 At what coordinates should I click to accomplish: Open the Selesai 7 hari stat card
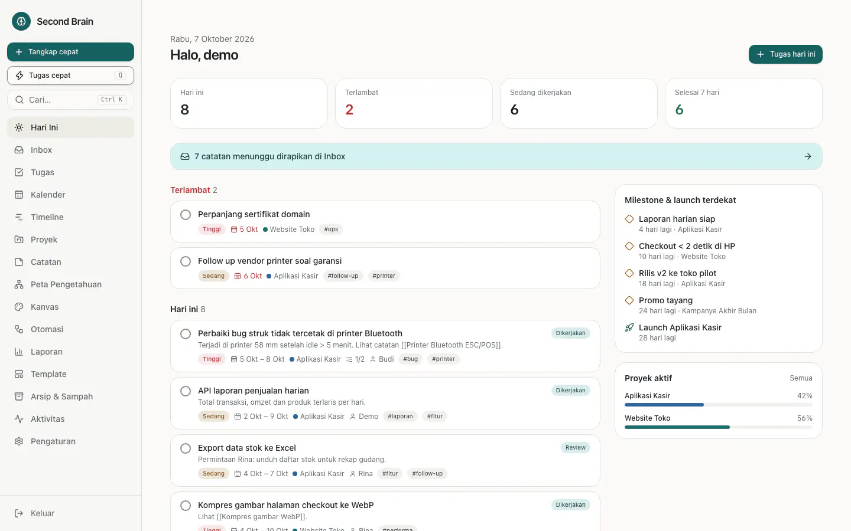(x=743, y=103)
